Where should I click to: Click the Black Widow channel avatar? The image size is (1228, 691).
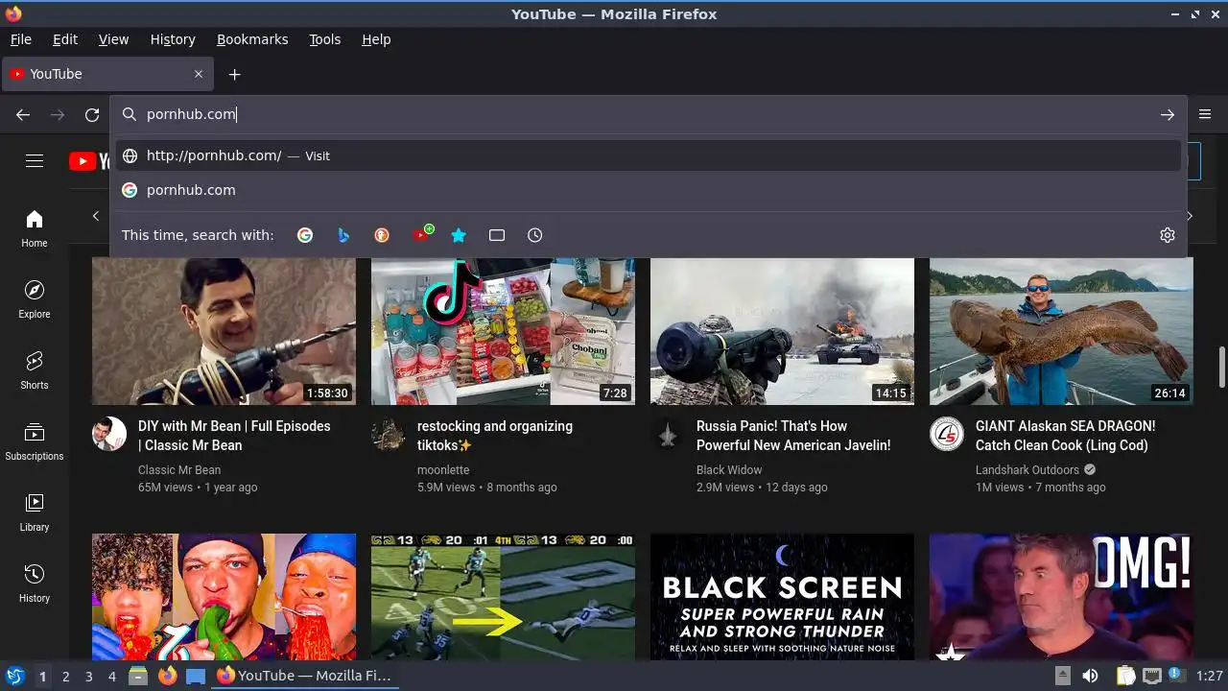click(x=668, y=435)
